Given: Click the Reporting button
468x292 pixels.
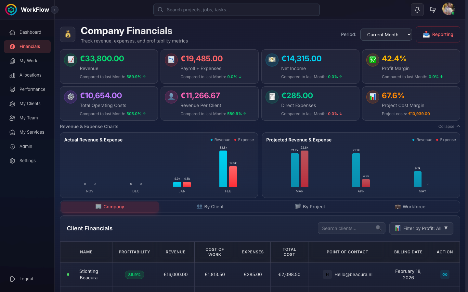Looking at the screenshot, I should click(x=438, y=34).
